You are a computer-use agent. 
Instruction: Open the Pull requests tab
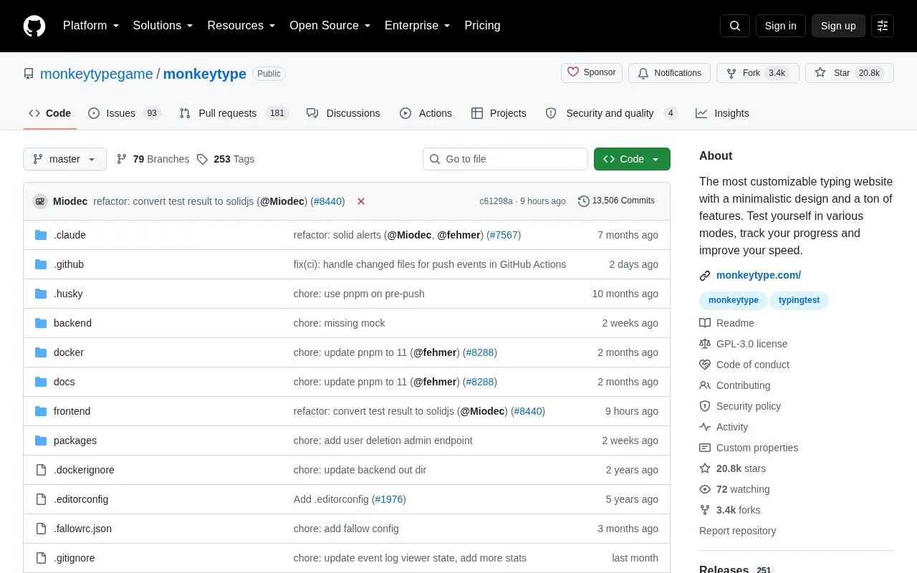coord(234,113)
